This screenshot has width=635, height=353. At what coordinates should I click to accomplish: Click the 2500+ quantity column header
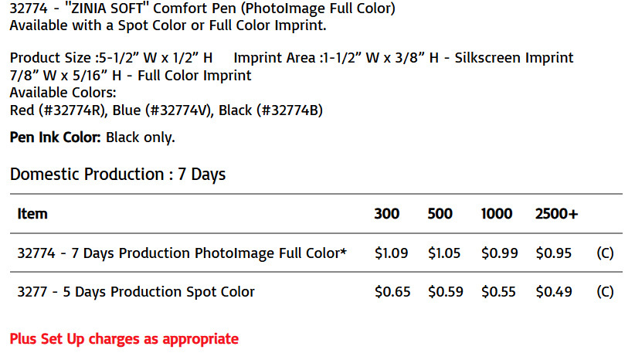pos(556,214)
